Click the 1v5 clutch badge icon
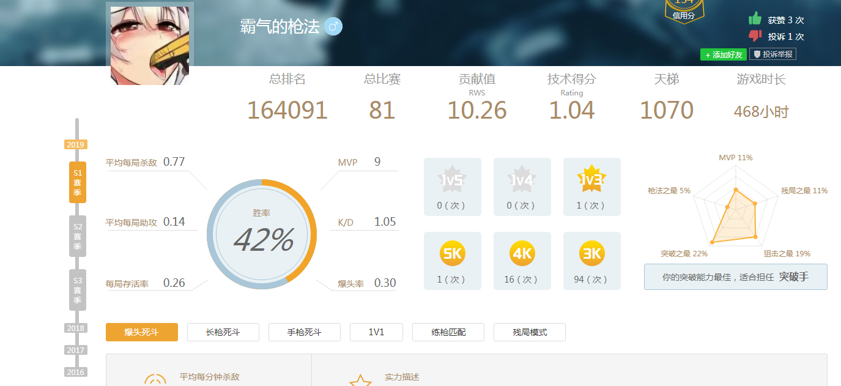The image size is (841, 386). pyautogui.click(x=452, y=179)
